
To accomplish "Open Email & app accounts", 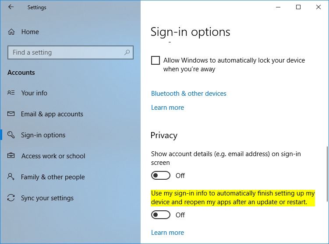I will (x=52, y=114).
